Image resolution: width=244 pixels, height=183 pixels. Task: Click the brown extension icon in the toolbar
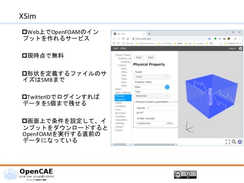click(x=229, y=39)
